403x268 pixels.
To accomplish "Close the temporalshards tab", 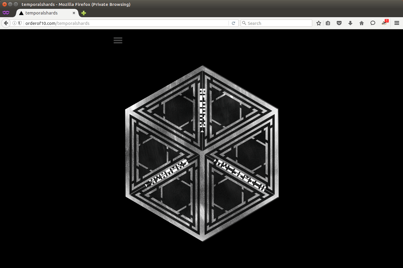I will pyautogui.click(x=74, y=13).
